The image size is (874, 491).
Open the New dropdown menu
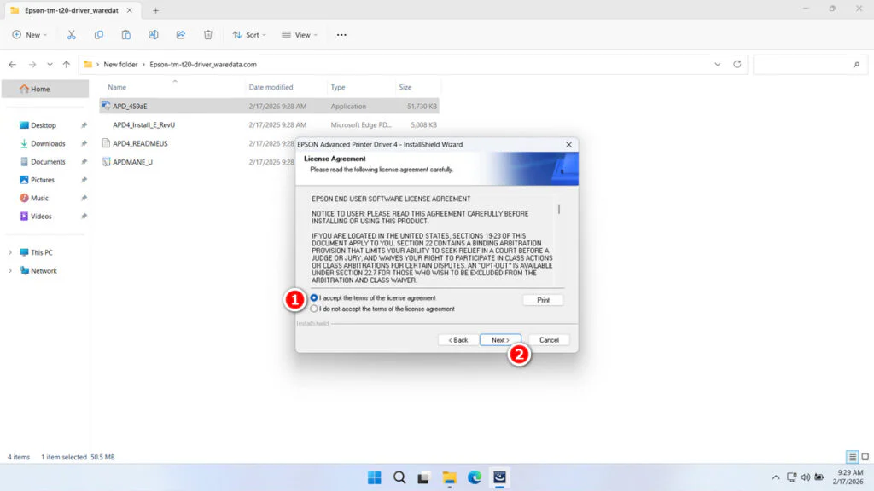[29, 34]
